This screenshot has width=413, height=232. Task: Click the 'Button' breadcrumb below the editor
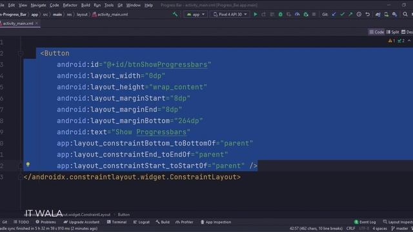(123, 215)
